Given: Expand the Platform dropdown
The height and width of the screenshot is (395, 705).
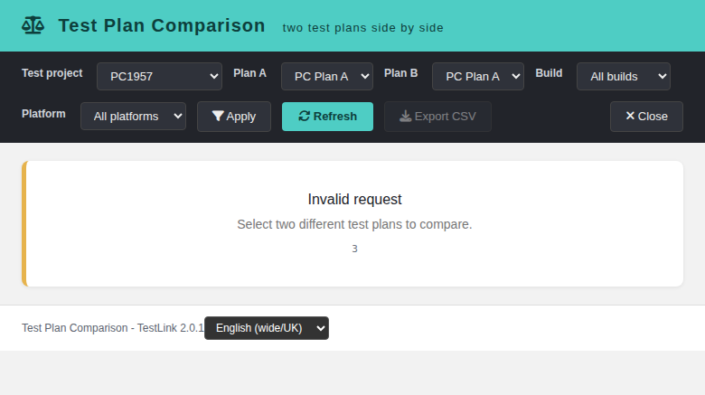Looking at the screenshot, I should [133, 117].
